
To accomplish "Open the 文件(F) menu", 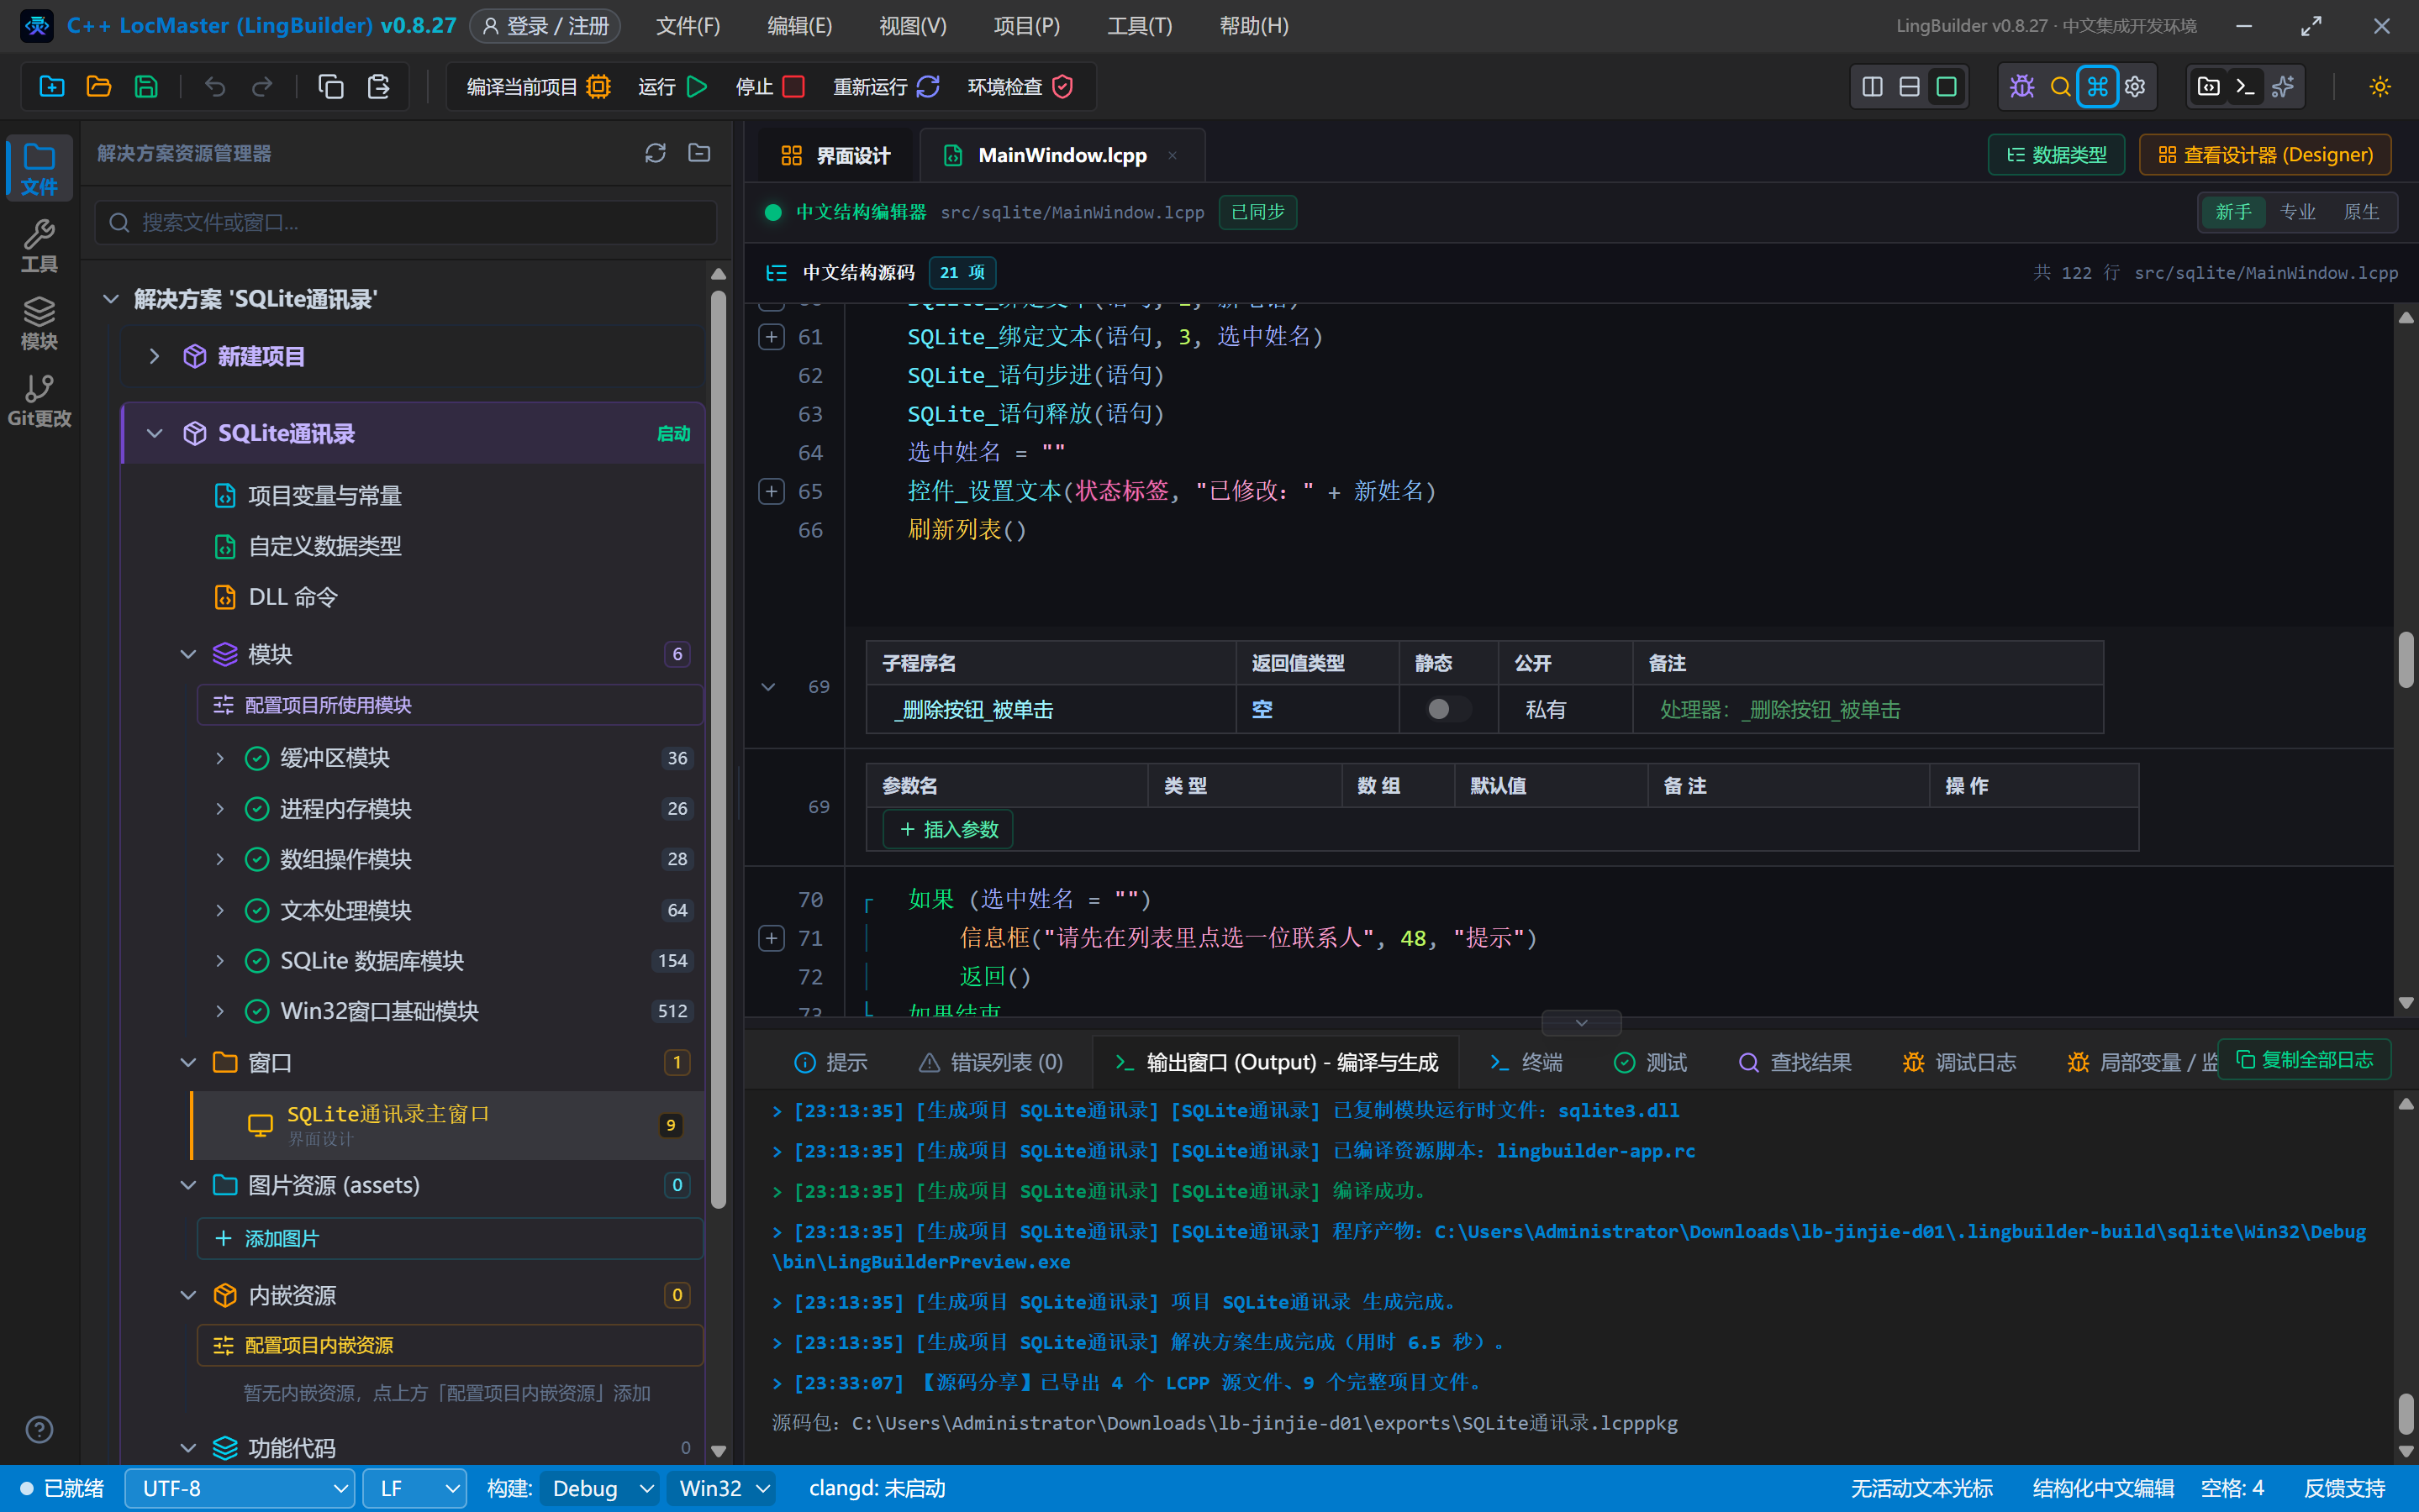I will click(x=688, y=26).
